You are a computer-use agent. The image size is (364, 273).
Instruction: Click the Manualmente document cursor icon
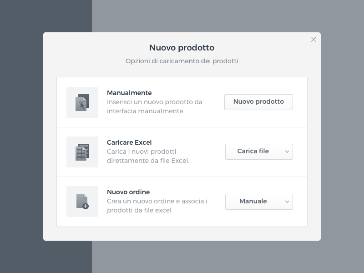pos(82,102)
